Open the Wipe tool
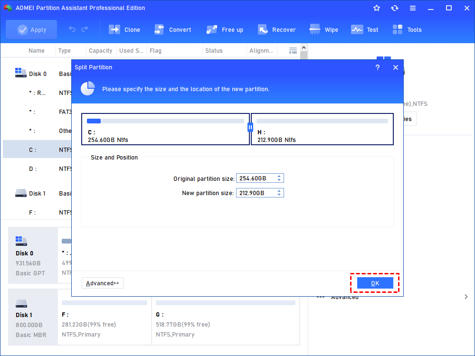 [323, 29]
